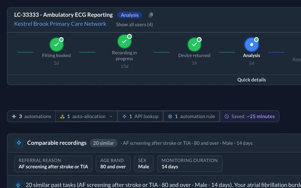Click the ~25 minutes saved value

[261, 117]
